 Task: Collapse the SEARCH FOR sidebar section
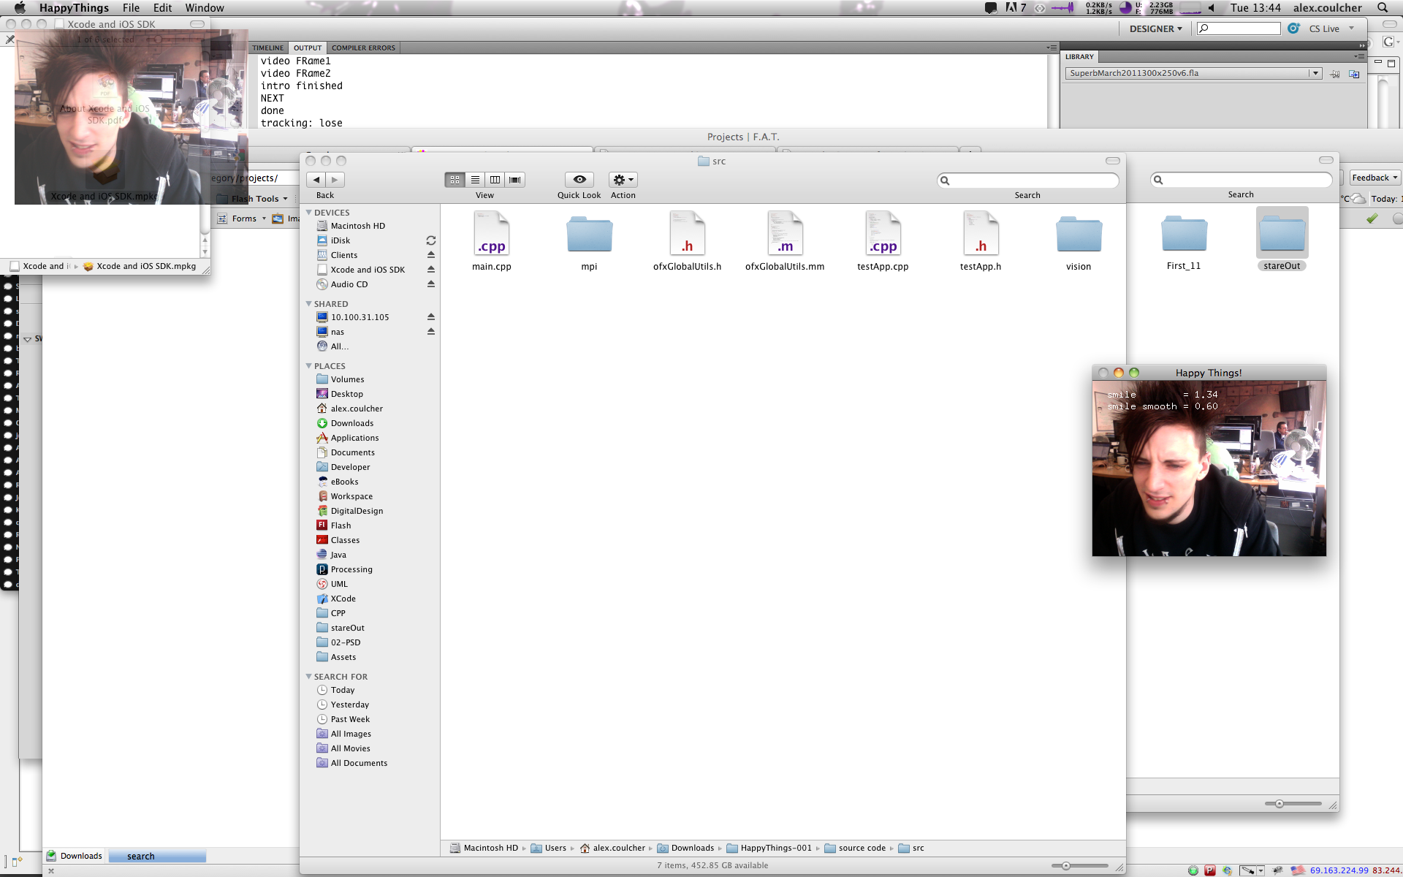(309, 677)
